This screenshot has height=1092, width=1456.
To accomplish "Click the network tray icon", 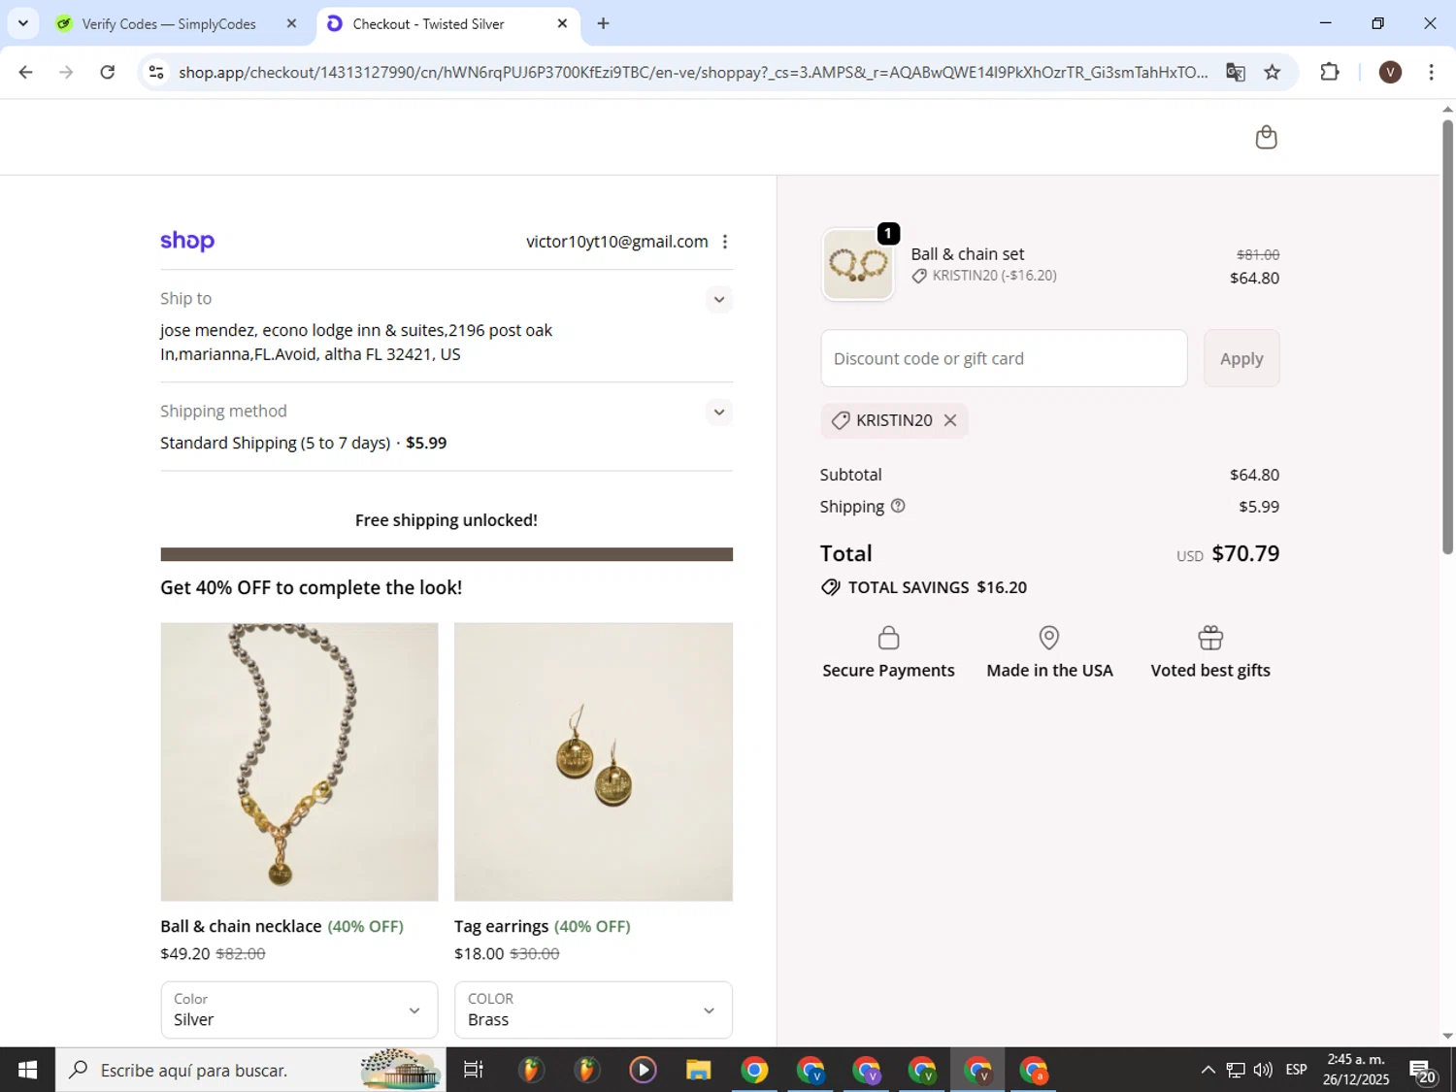I will (x=1236, y=1070).
